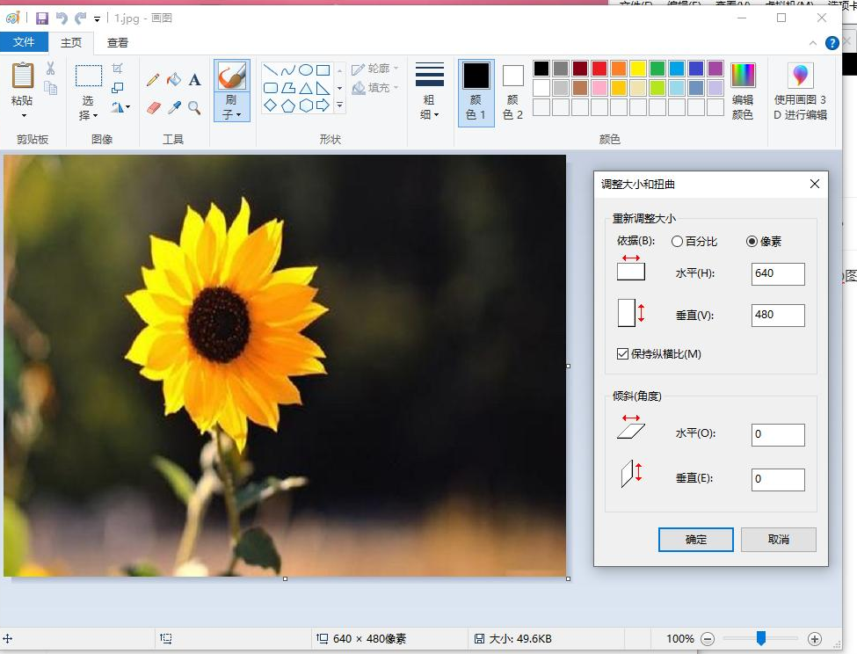
Task: Pick the red color swatch
Action: click(x=599, y=69)
